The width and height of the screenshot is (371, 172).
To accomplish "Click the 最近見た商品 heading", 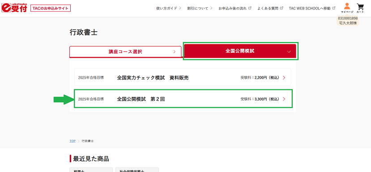I will click(91, 159).
